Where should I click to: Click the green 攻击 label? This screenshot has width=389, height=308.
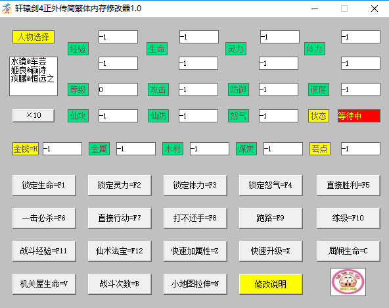158,90
